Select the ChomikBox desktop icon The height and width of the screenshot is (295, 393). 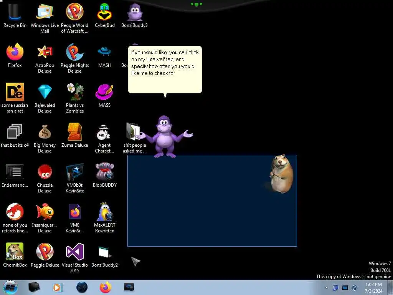[x=15, y=255]
